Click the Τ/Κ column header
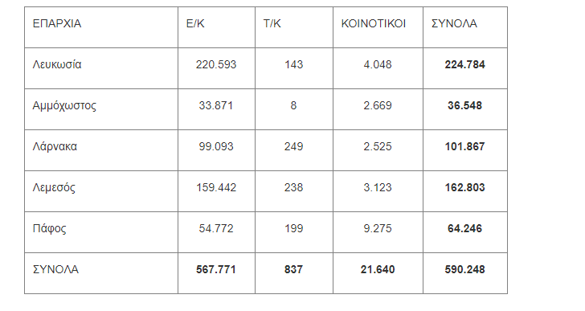 click(294, 27)
